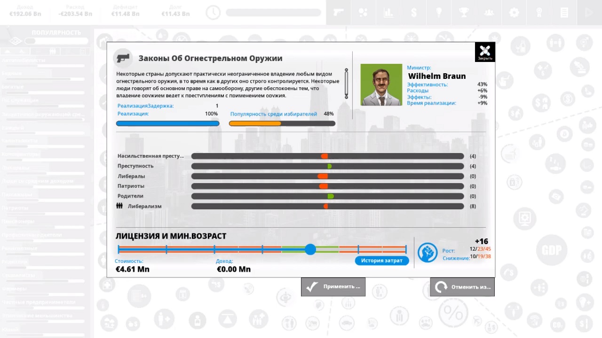This screenshot has height=338, width=602.
Task: Open История затрат cost history
Action: pos(381,261)
